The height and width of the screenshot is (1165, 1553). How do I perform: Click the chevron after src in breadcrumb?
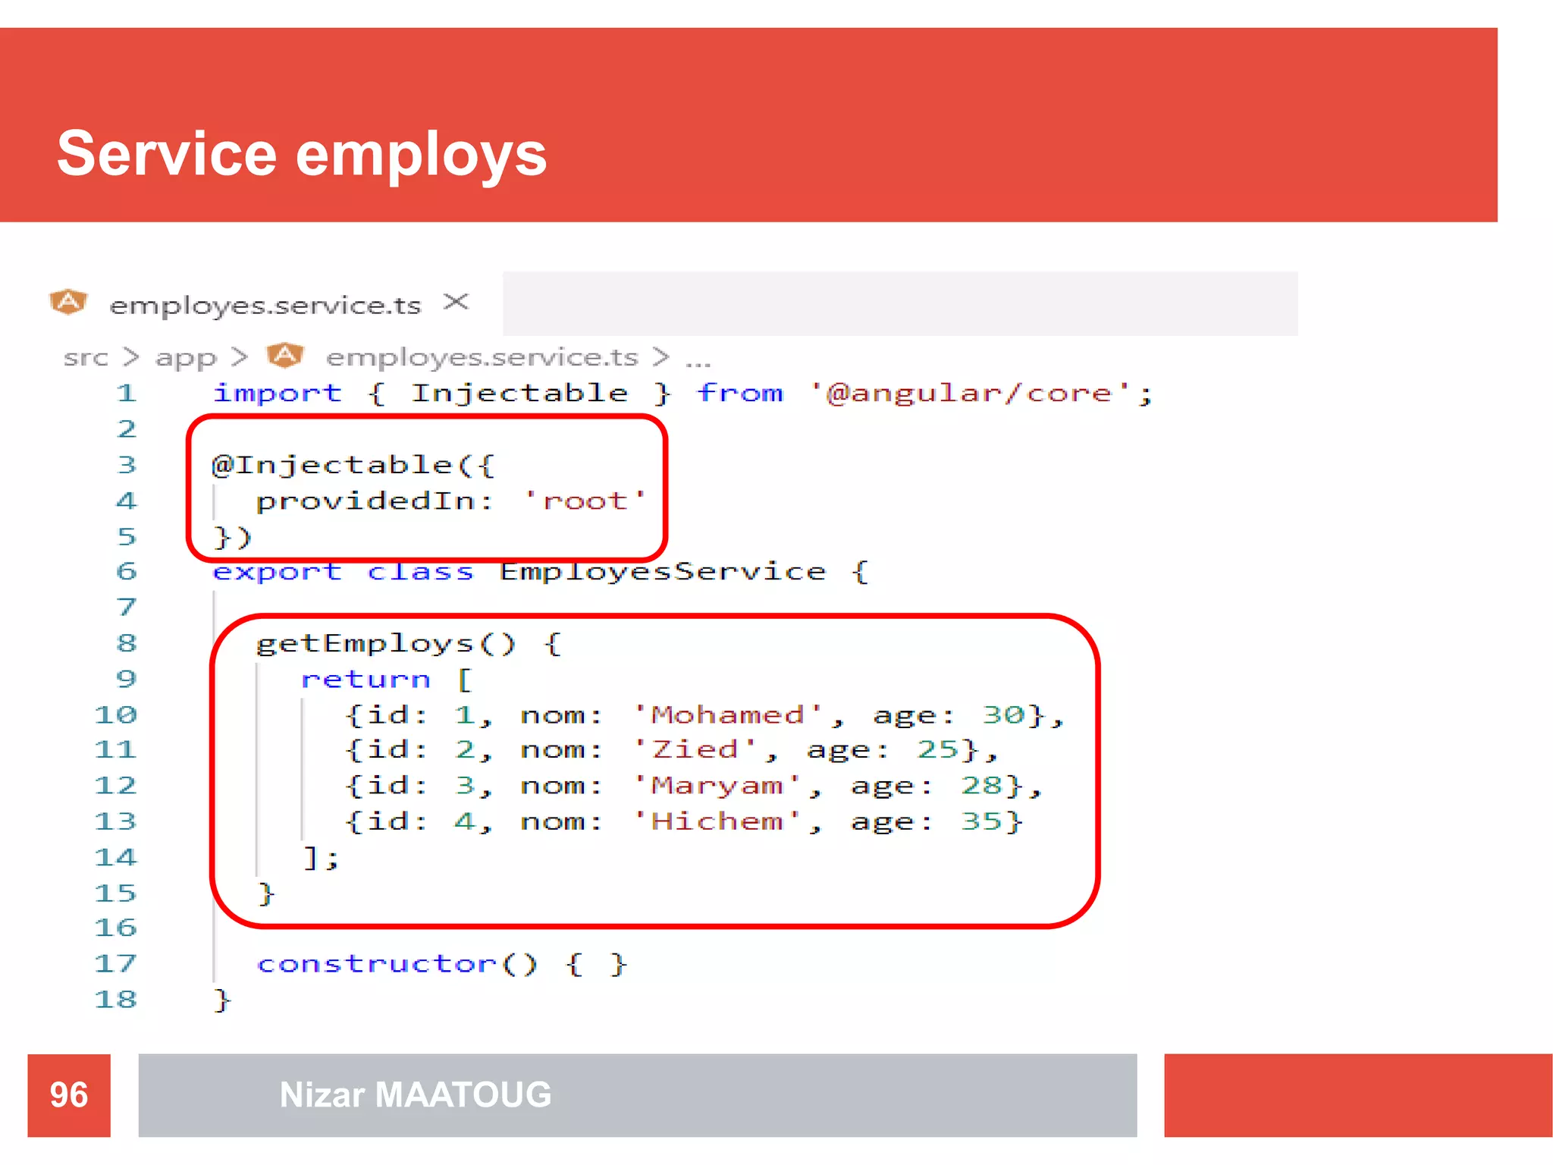pos(132,356)
